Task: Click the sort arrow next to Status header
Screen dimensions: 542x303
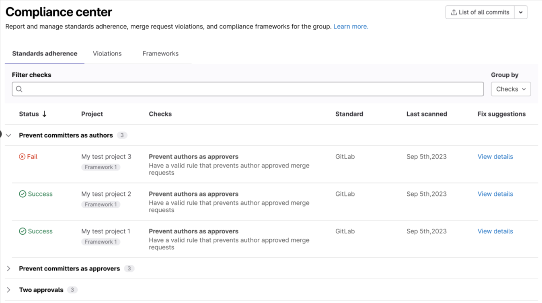Action: pyautogui.click(x=44, y=114)
